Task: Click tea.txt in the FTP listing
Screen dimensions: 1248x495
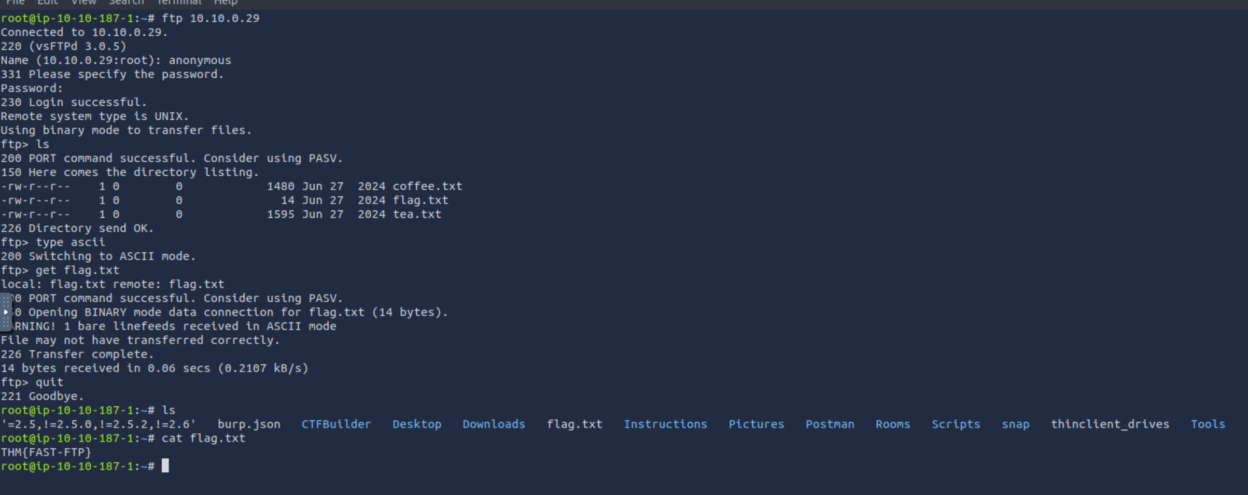Action: [x=417, y=214]
